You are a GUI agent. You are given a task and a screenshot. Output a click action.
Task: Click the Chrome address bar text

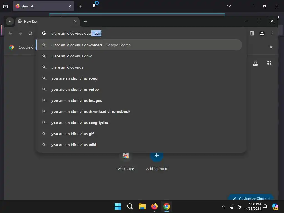pyautogui.click(x=76, y=33)
